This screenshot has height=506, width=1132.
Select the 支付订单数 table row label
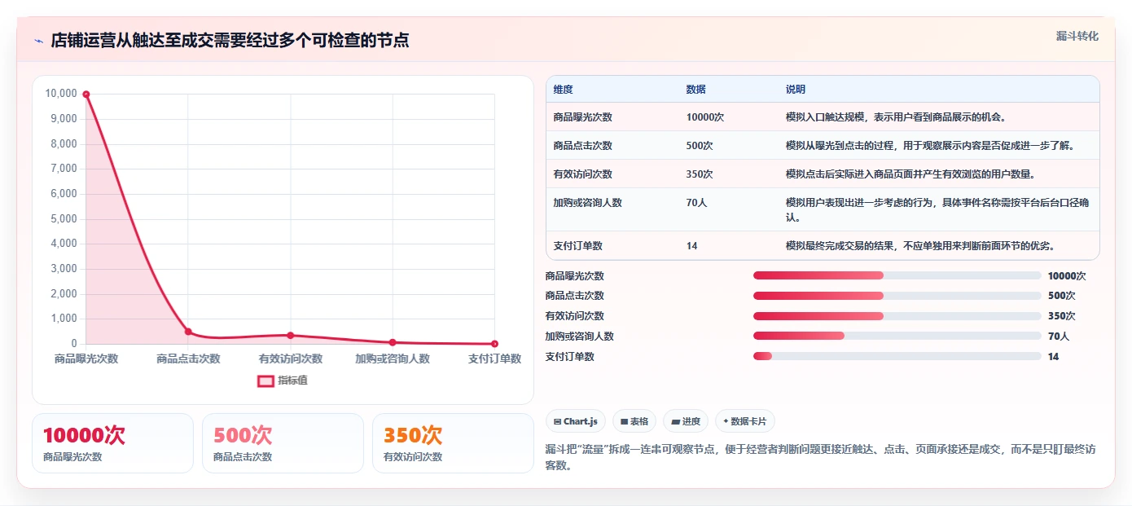[x=577, y=246]
